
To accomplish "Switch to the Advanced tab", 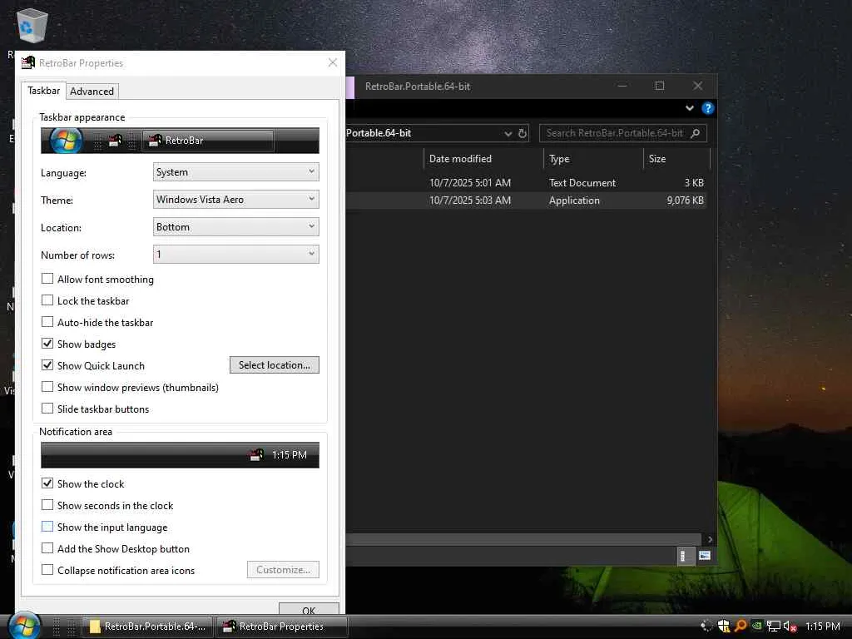I will [x=92, y=92].
